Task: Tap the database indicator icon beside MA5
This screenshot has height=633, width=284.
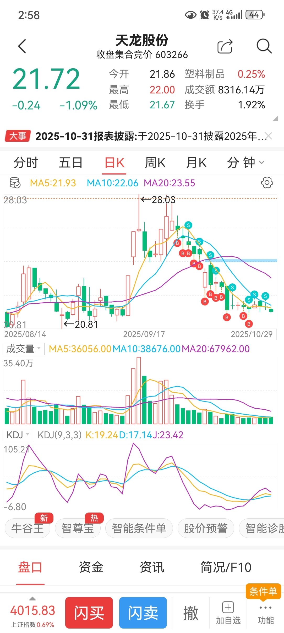Action: coord(15,183)
